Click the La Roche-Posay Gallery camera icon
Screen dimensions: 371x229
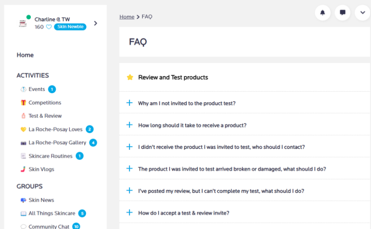tap(23, 142)
